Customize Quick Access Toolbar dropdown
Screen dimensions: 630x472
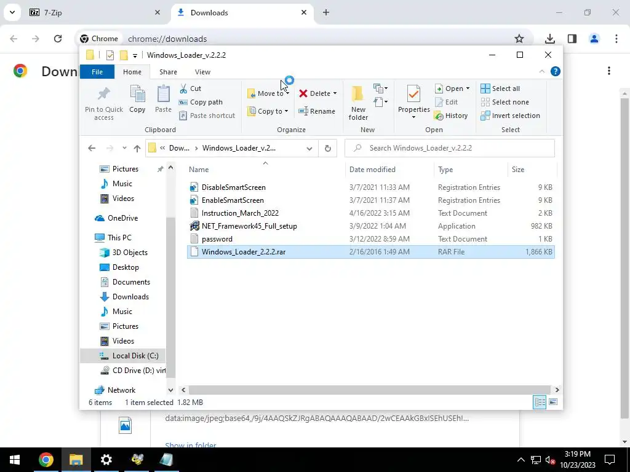click(x=135, y=55)
